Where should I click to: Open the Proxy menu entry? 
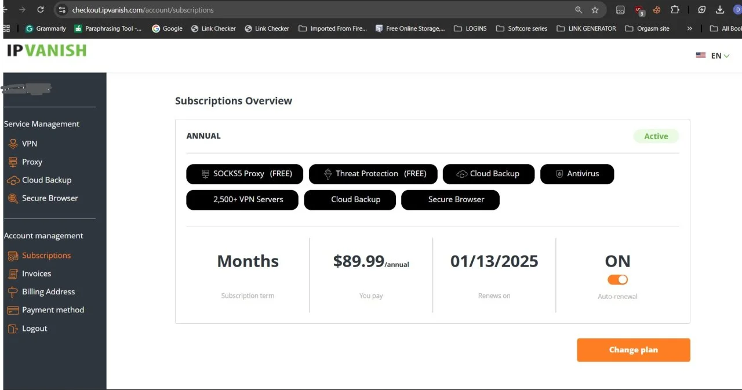tap(32, 162)
